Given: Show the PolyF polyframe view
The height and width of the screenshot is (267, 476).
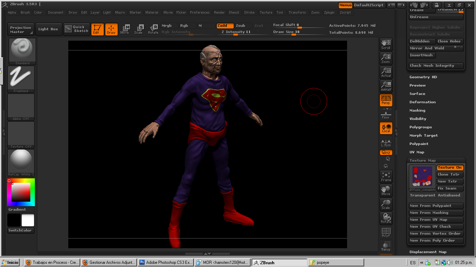Looking at the screenshot, I should [386, 232].
